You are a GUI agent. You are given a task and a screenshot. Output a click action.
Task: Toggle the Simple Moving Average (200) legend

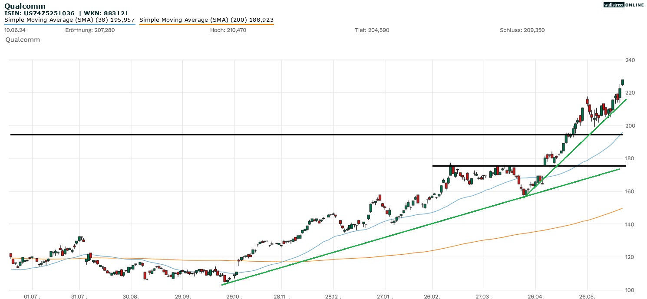206,20
